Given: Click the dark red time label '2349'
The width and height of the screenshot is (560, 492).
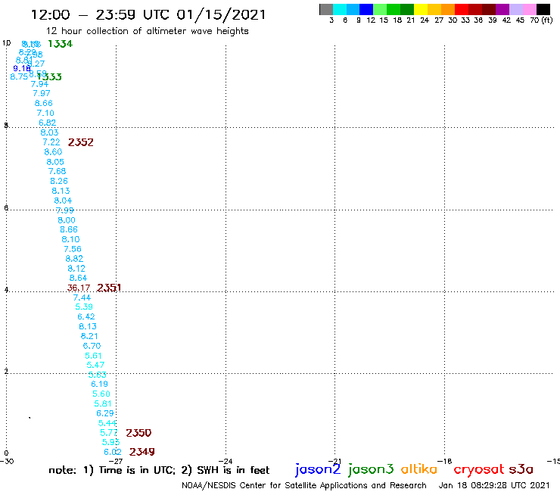Looking at the screenshot, I should coord(142,452).
